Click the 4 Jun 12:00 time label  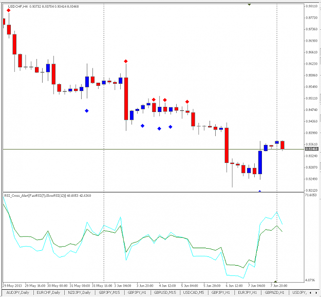[x=167, y=286]
